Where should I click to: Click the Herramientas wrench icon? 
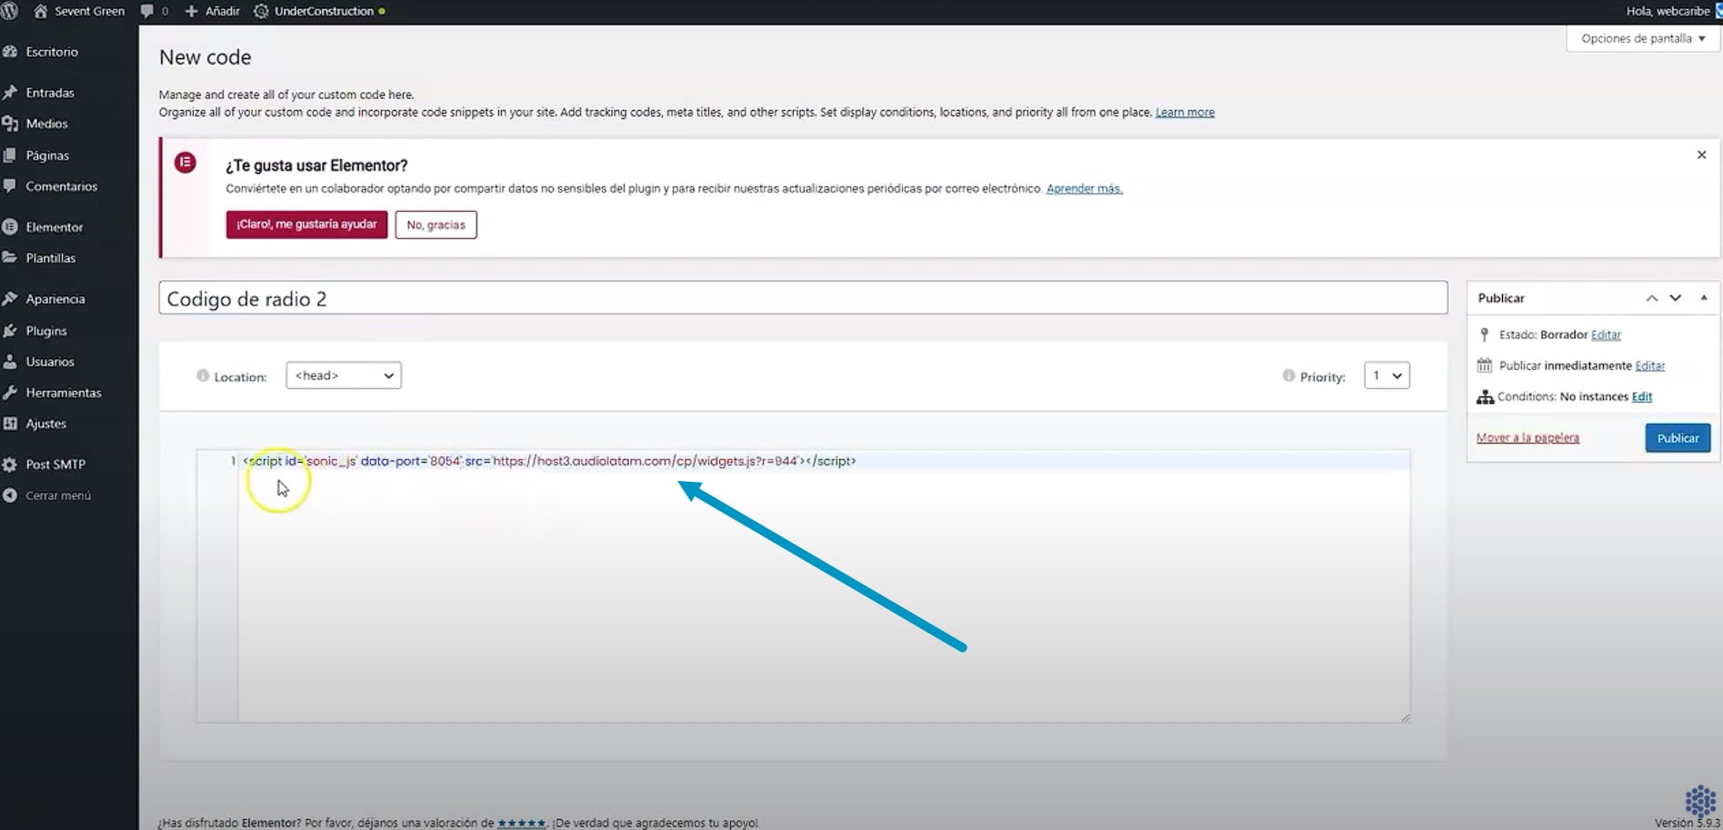tap(10, 393)
